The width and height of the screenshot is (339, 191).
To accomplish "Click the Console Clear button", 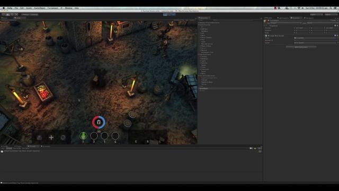I will (3, 149).
